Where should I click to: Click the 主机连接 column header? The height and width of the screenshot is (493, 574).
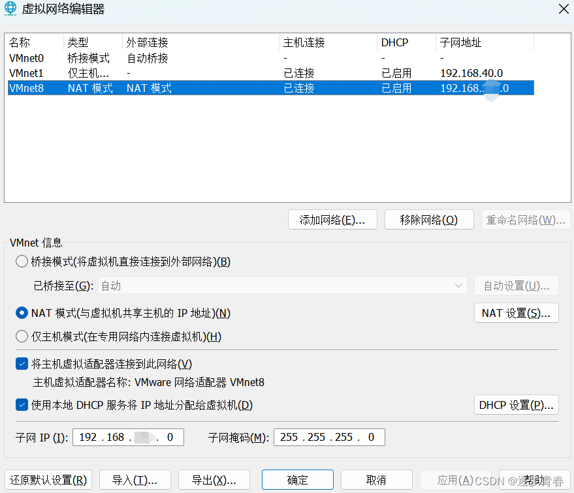click(x=328, y=42)
